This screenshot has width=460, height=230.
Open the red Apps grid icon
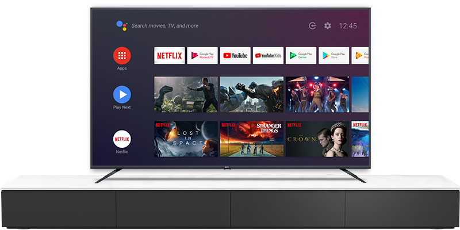(122, 55)
